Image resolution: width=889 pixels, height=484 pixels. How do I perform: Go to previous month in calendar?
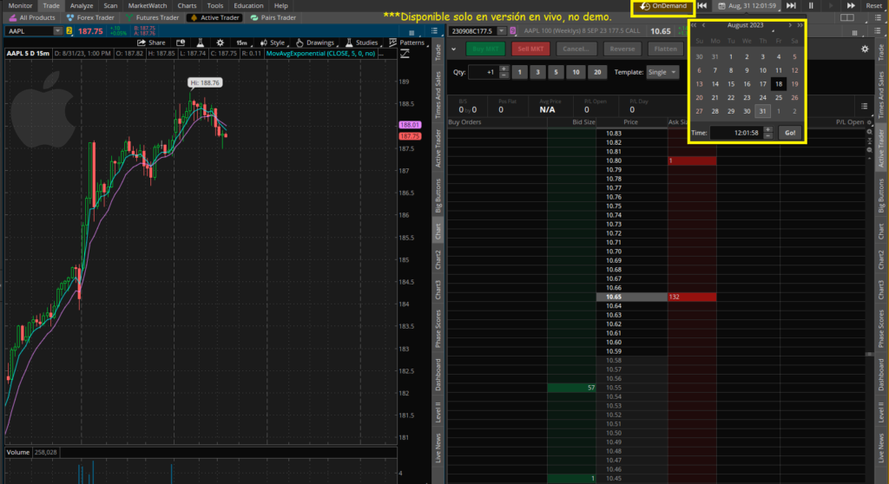(703, 25)
